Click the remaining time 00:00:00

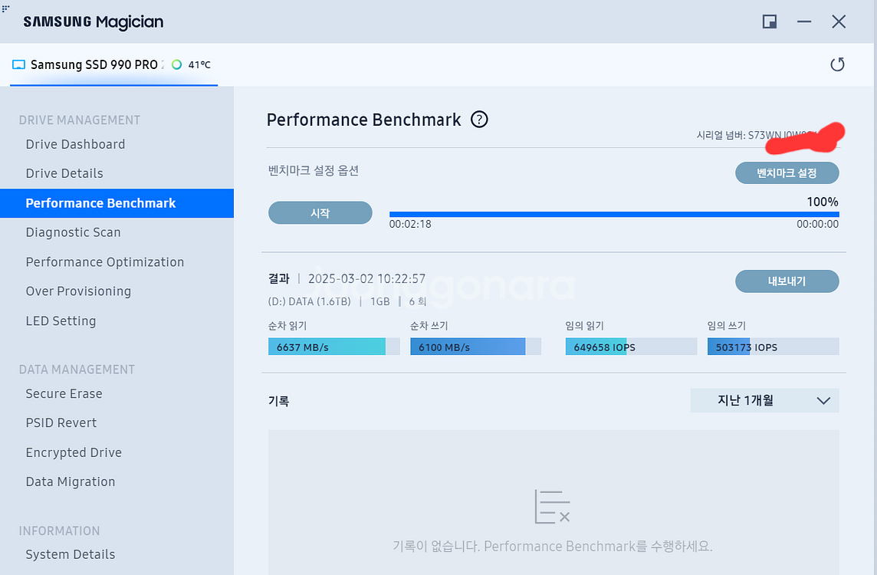818,225
